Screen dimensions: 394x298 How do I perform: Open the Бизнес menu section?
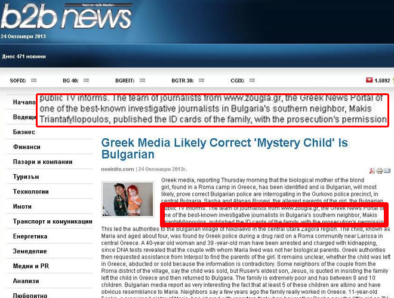coord(25,132)
